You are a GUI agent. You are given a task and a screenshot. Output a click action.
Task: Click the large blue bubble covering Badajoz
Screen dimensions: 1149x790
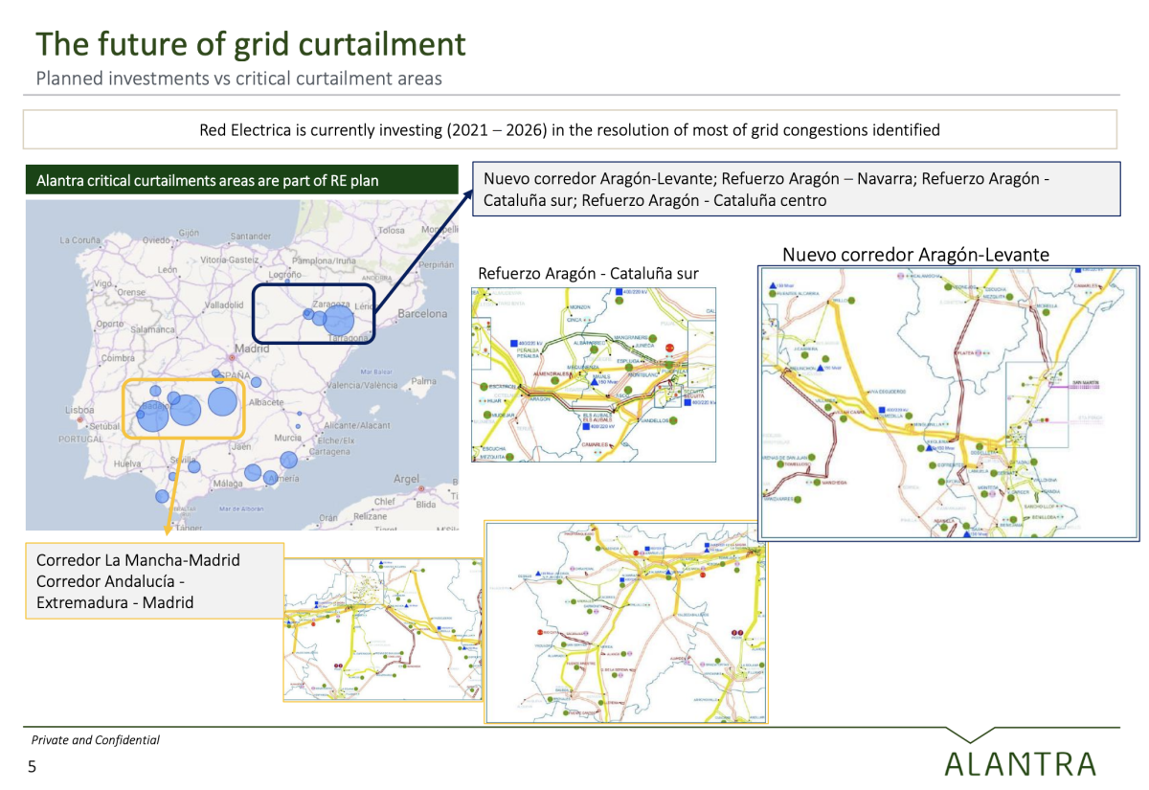152,415
